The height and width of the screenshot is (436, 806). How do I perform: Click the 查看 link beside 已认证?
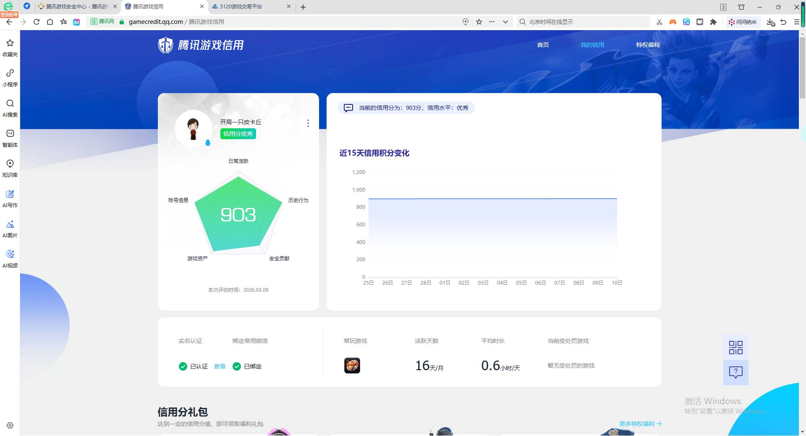click(x=220, y=366)
